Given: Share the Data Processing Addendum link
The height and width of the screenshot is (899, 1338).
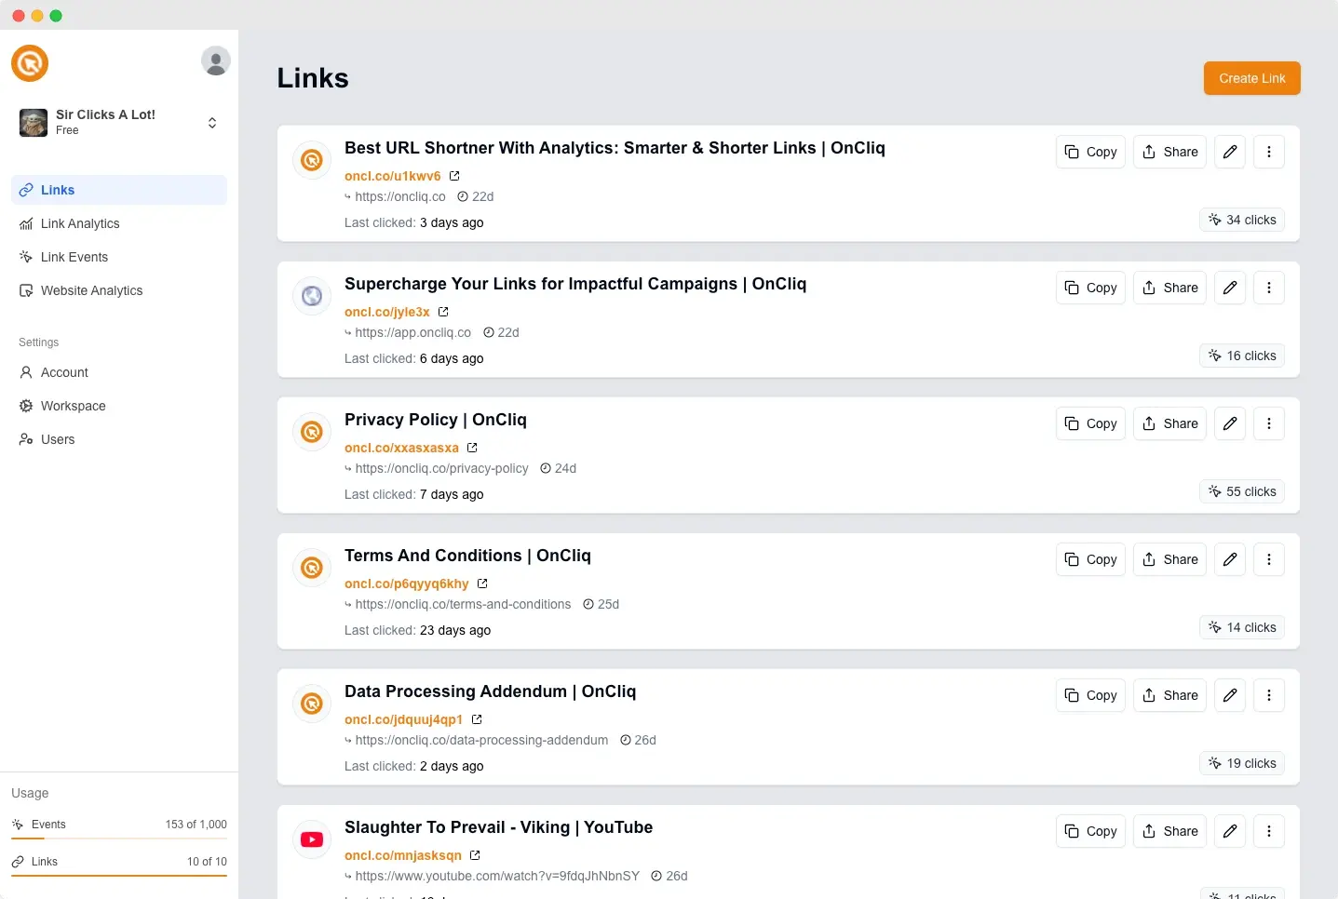Looking at the screenshot, I should coord(1169,695).
